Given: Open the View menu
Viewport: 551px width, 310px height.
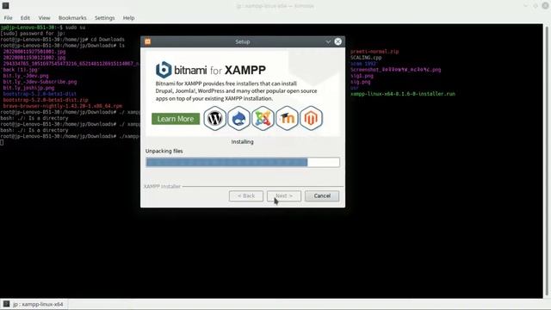Looking at the screenshot, I should pos(44,17).
